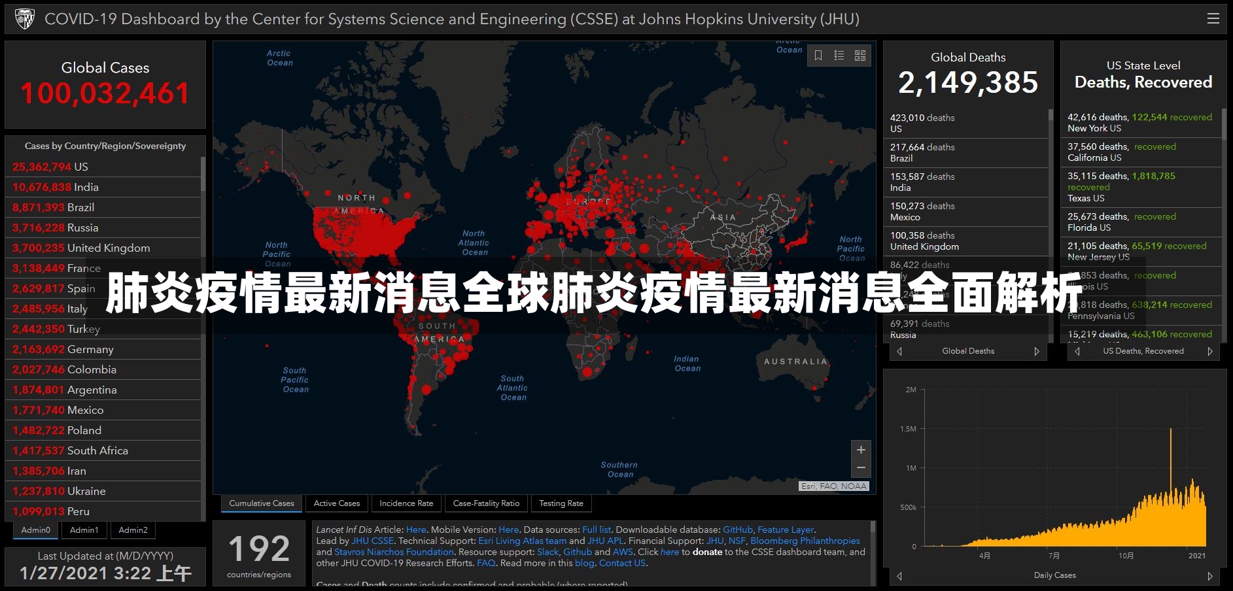Screen dimensions: 1233x591
Task: Open the NSF financial support link
Action: (x=737, y=541)
